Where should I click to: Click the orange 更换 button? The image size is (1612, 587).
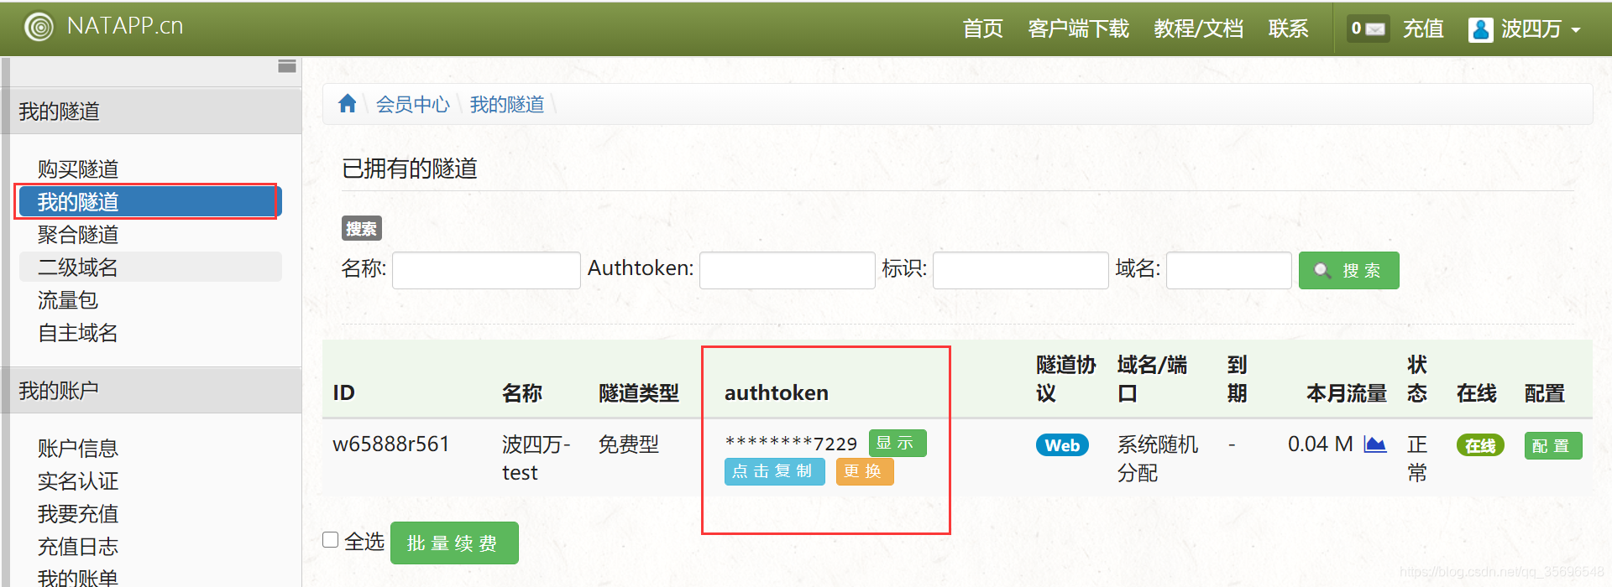[x=864, y=471]
